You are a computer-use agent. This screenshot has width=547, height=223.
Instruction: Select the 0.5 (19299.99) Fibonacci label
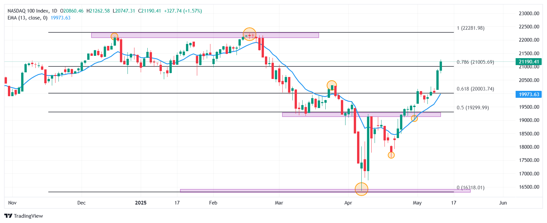[x=473, y=108]
